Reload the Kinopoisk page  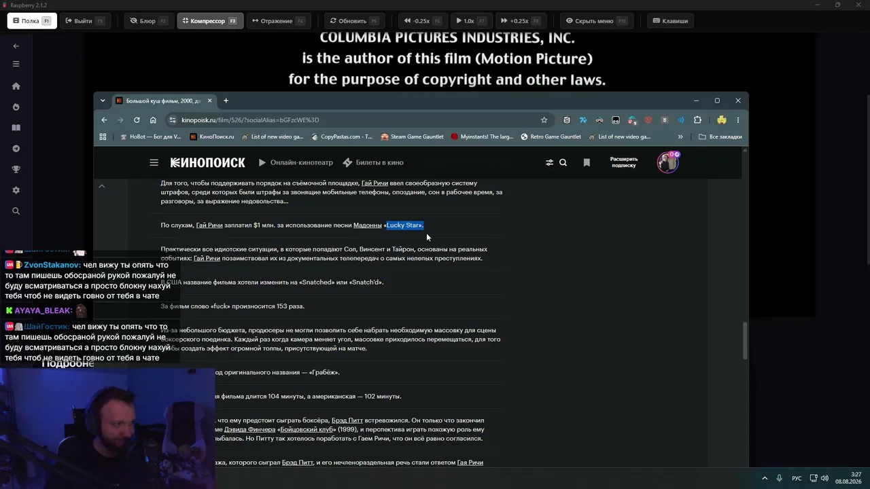137,120
